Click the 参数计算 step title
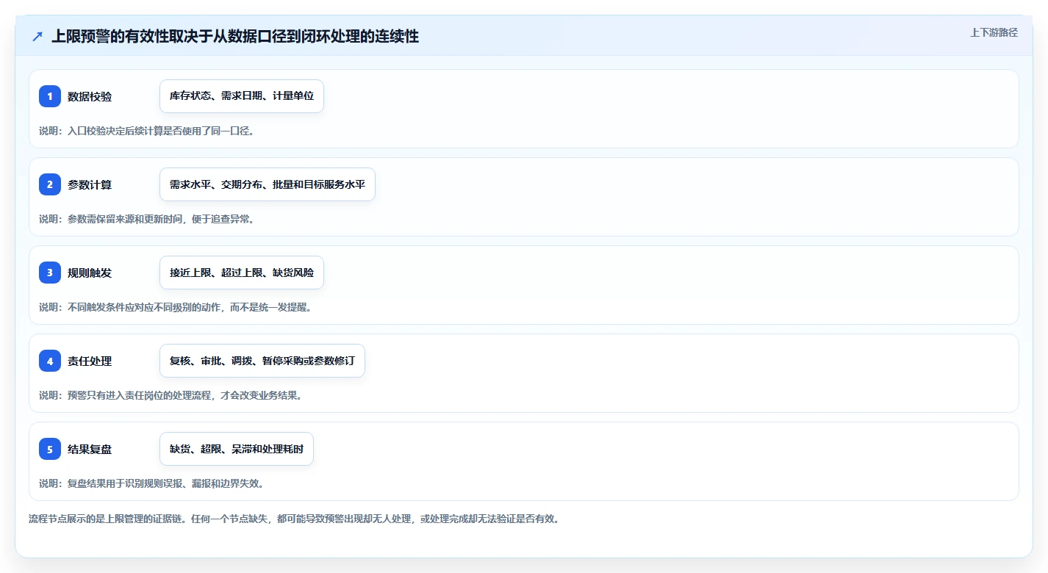The width and height of the screenshot is (1048, 573). 90,184
